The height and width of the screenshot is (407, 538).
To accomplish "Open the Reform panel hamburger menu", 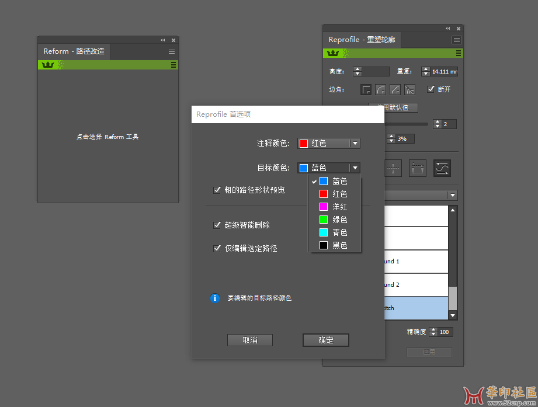I will [x=172, y=52].
